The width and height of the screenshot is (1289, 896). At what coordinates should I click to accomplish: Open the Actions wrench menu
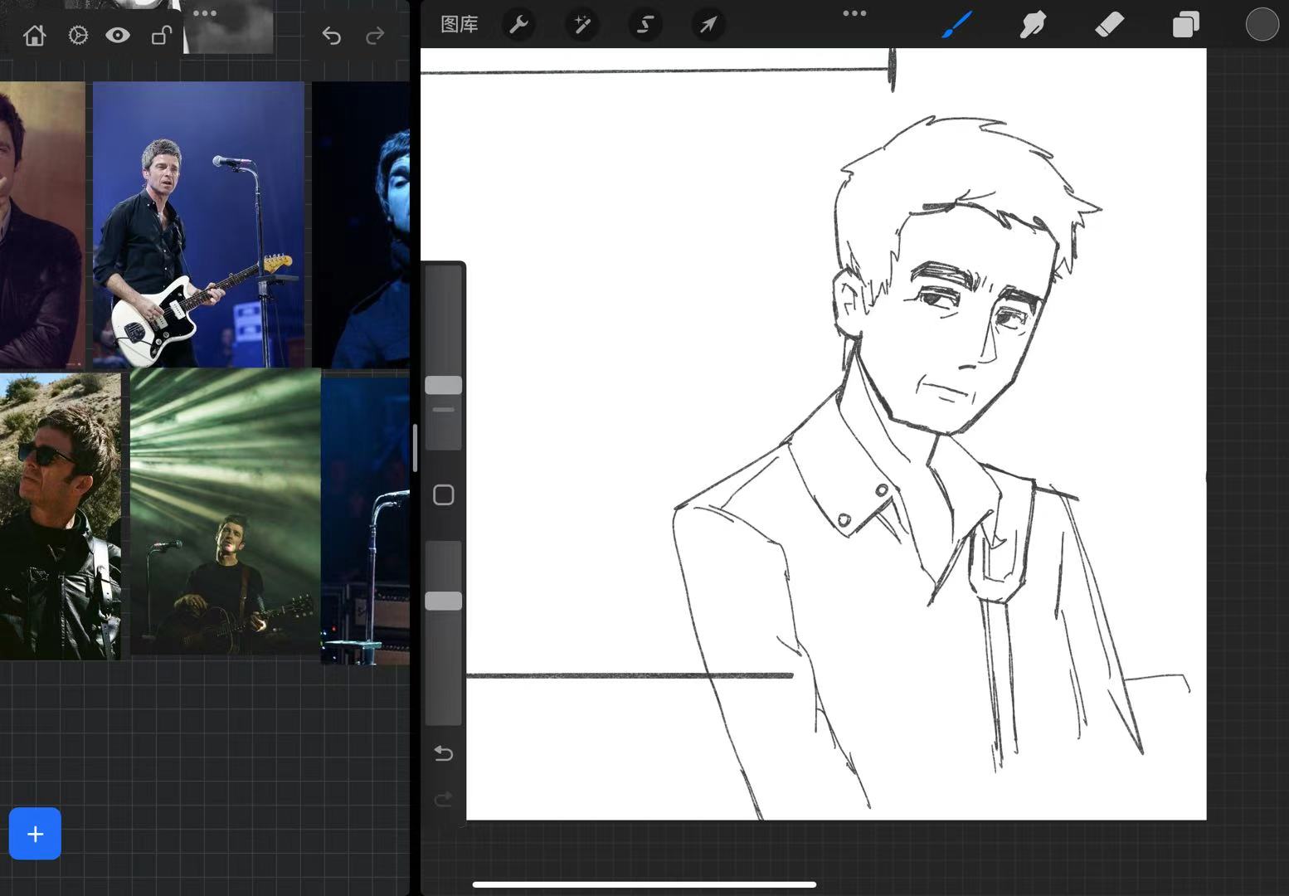(519, 25)
